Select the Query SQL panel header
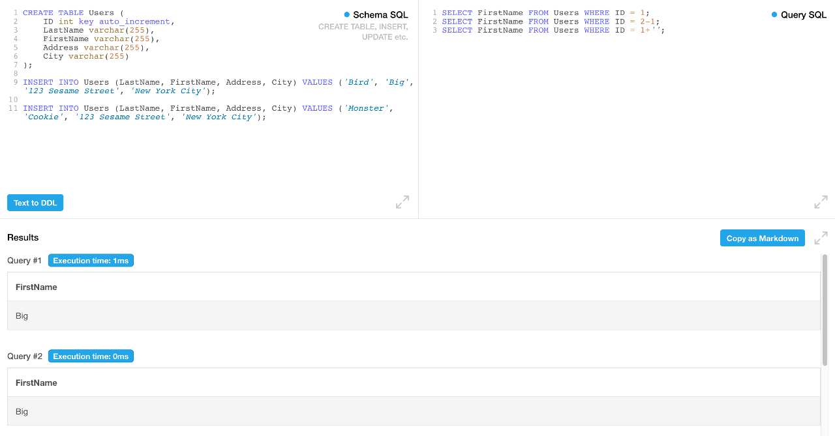The width and height of the screenshot is (835, 436). (x=804, y=14)
